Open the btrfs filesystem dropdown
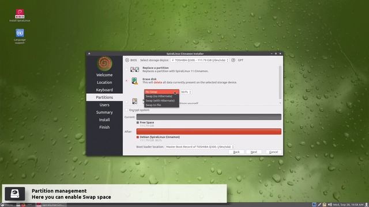Image resolution: width=369 pixels, height=207 pixels. click(x=186, y=92)
